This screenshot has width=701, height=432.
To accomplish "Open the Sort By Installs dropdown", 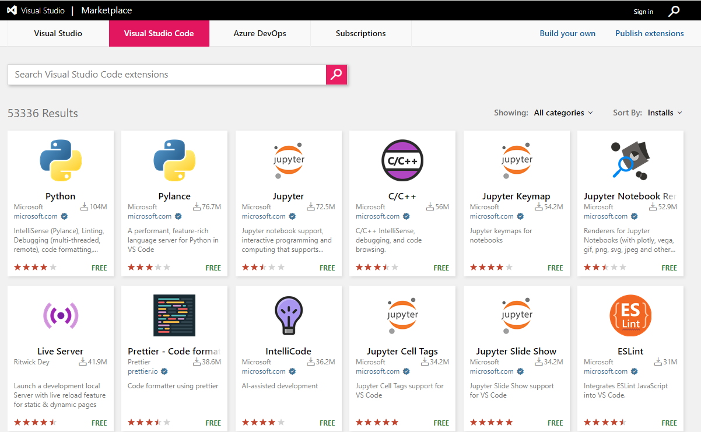I will [x=665, y=113].
